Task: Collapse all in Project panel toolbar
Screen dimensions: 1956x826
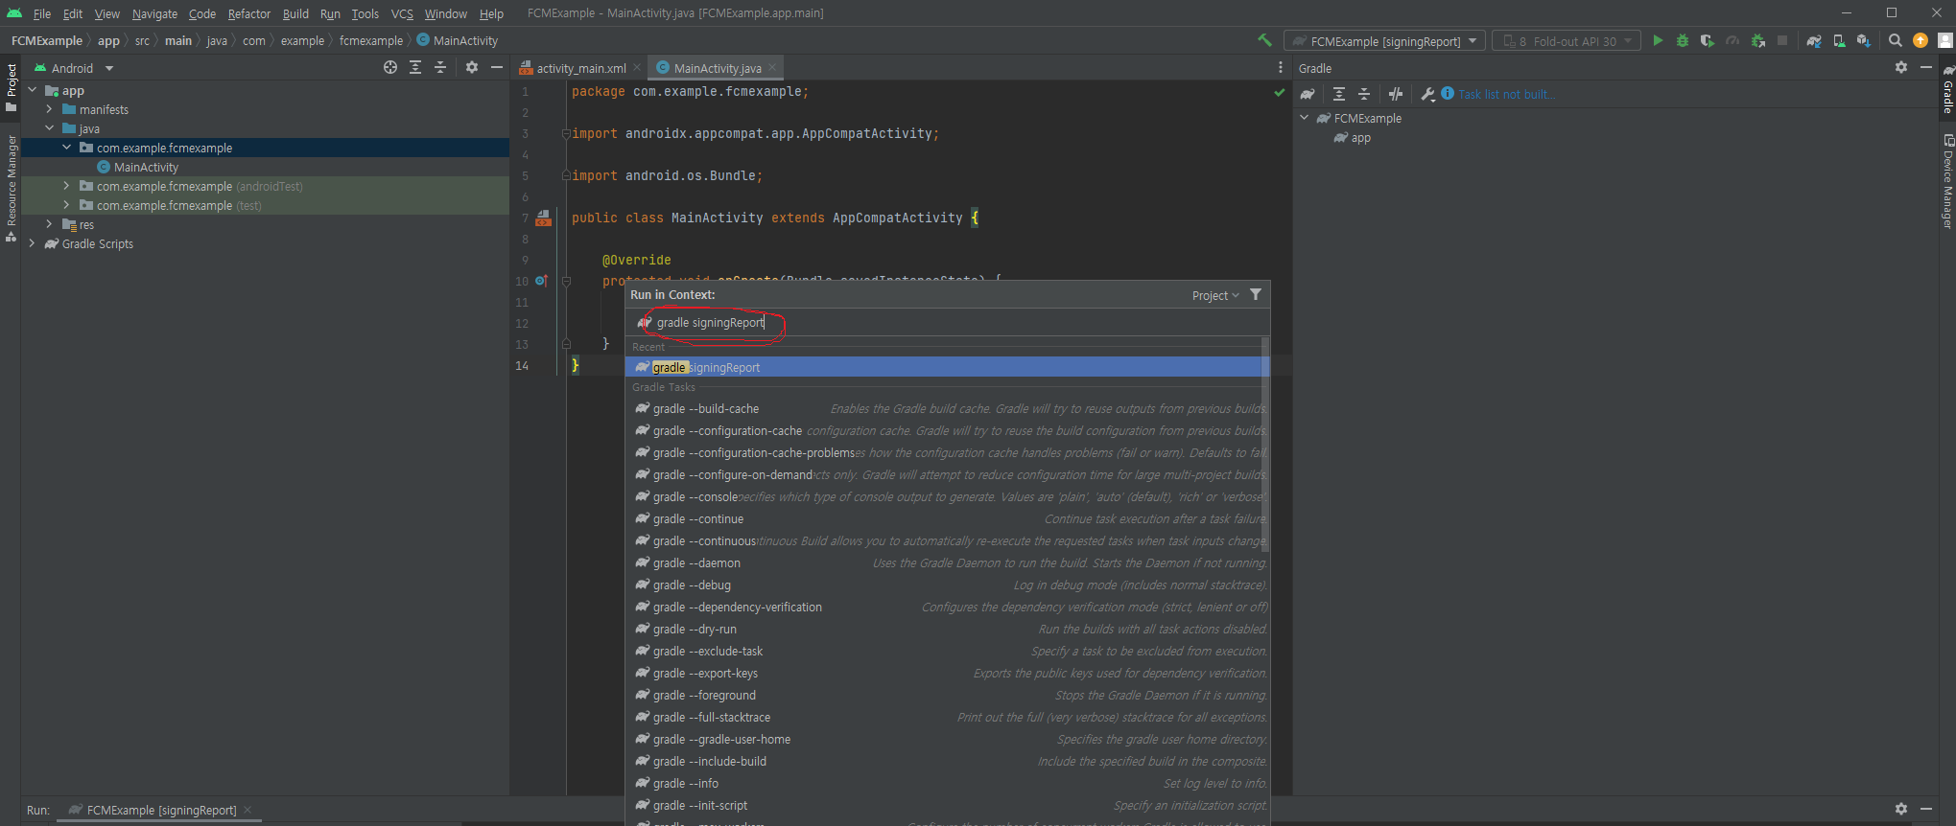Action: (440, 67)
